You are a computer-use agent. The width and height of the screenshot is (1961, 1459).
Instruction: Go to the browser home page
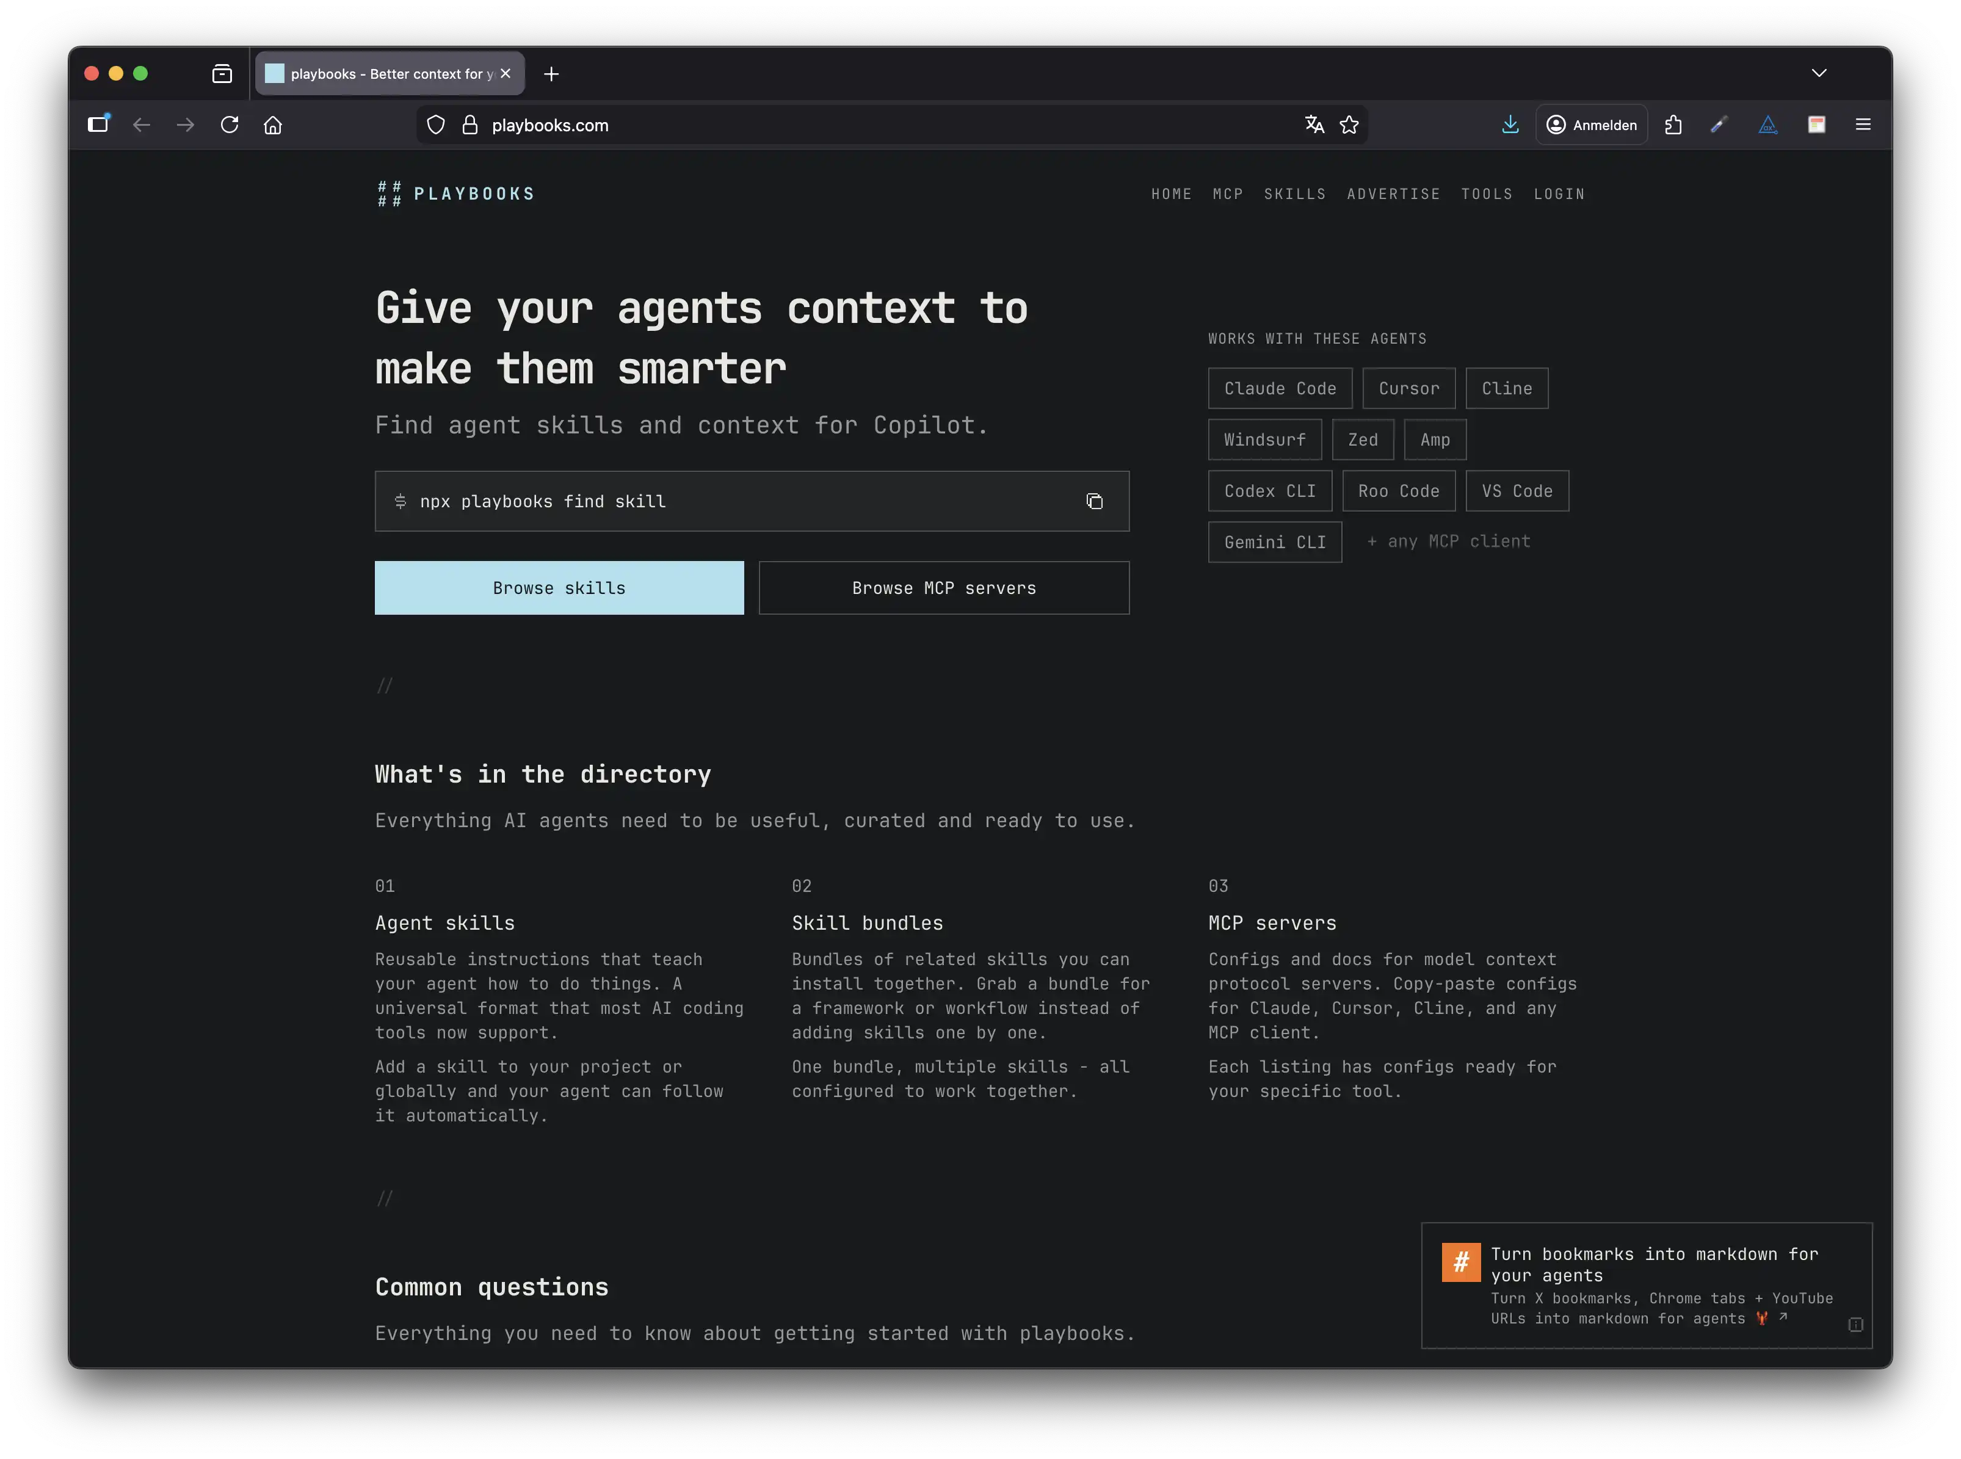[273, 125]
